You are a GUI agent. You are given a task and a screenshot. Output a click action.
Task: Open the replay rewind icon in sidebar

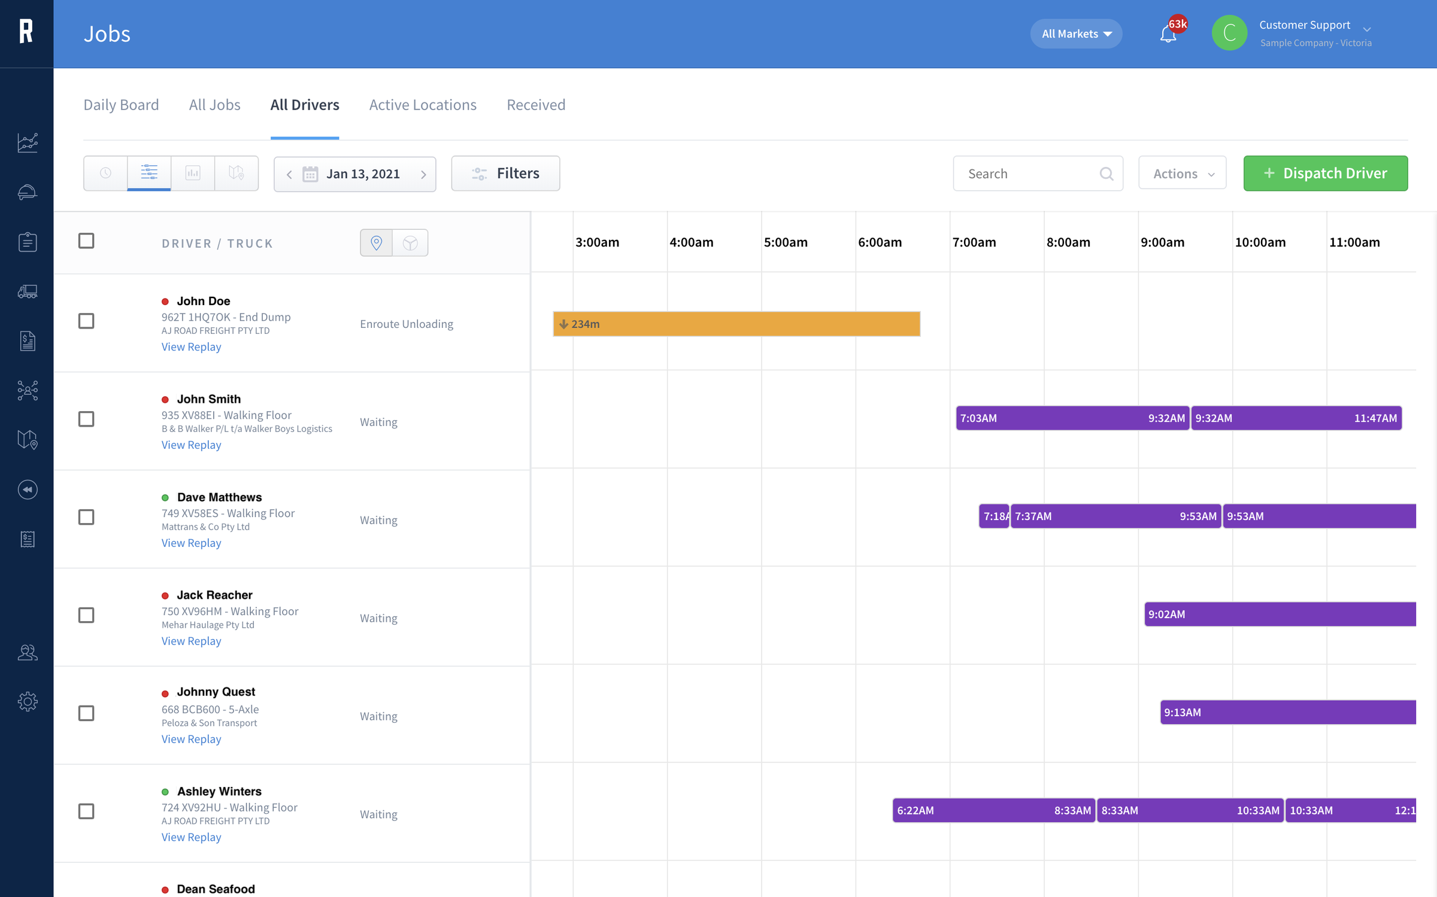pyautogui.click(x=28, y=489)
